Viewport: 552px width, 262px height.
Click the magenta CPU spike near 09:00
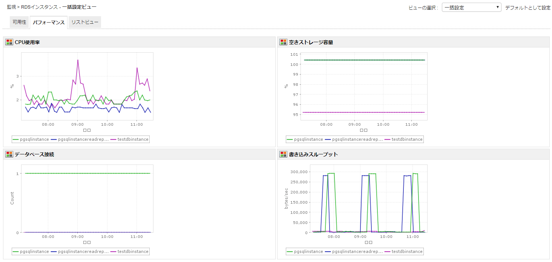(78, 60)
